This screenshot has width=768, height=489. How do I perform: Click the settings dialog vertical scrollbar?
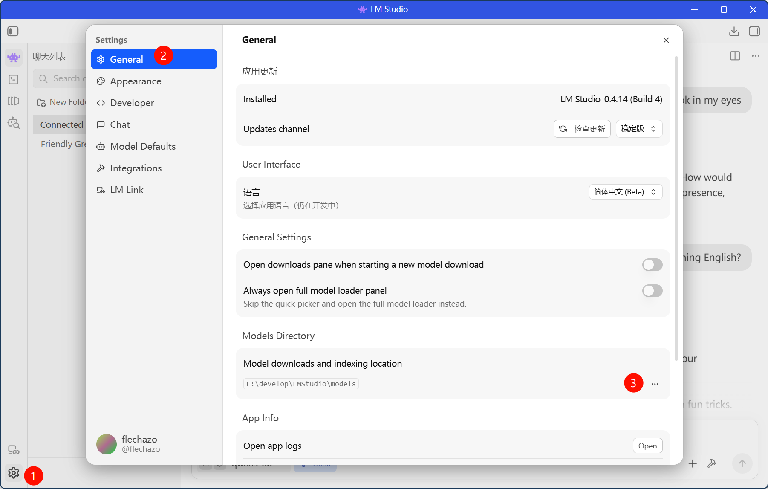tap(676, 209)
